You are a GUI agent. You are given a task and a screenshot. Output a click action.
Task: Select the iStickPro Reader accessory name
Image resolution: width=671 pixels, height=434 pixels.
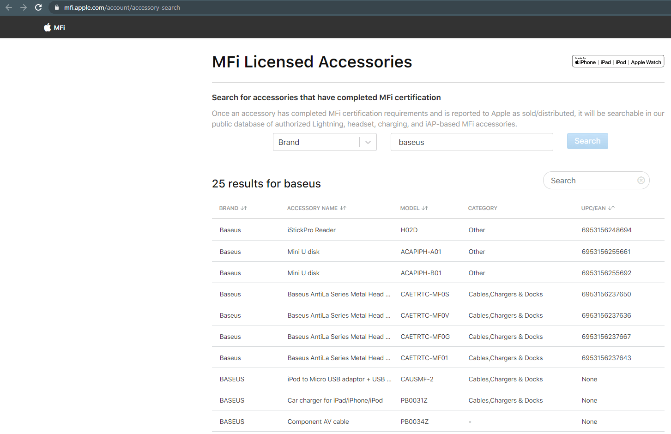(312, 230)
